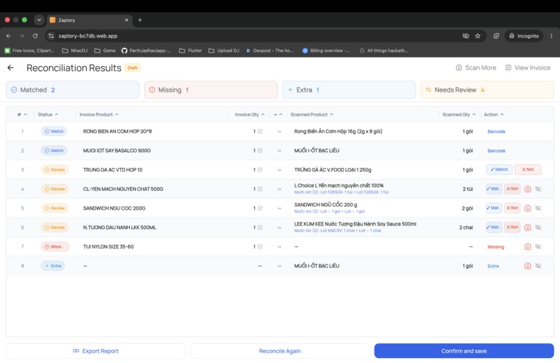Confirm Match for CL-YEN MACH row
Viewport: 560px width, 363px height.
coord(494,189)
